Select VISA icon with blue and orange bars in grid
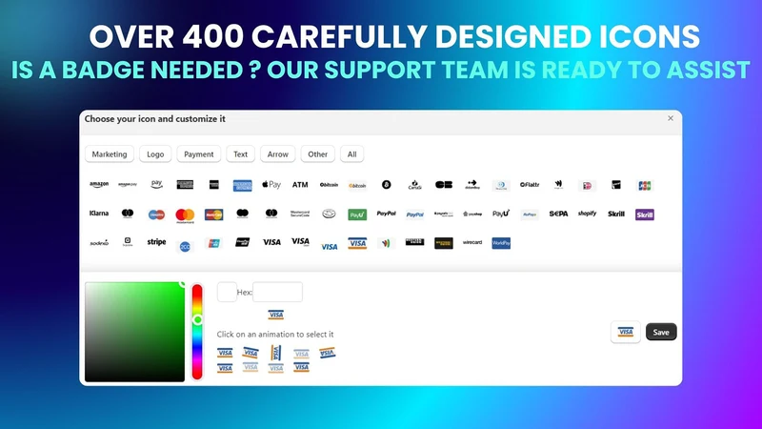The height and width of the screenshot is (429, 762). (x=357, y=243)
